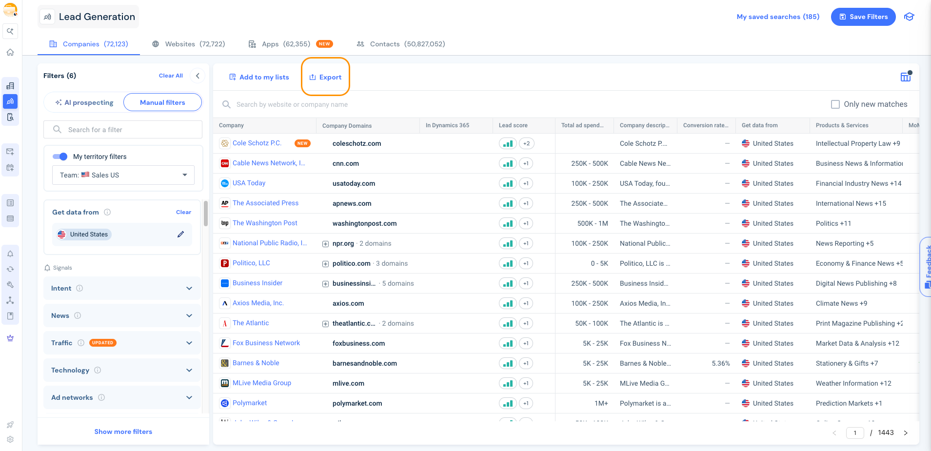931x451 pixels.
Task: Expand the News filter section
Action: click(122, 315)
